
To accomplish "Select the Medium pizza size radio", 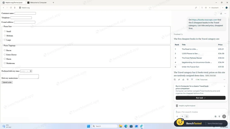I will point(5,36).
